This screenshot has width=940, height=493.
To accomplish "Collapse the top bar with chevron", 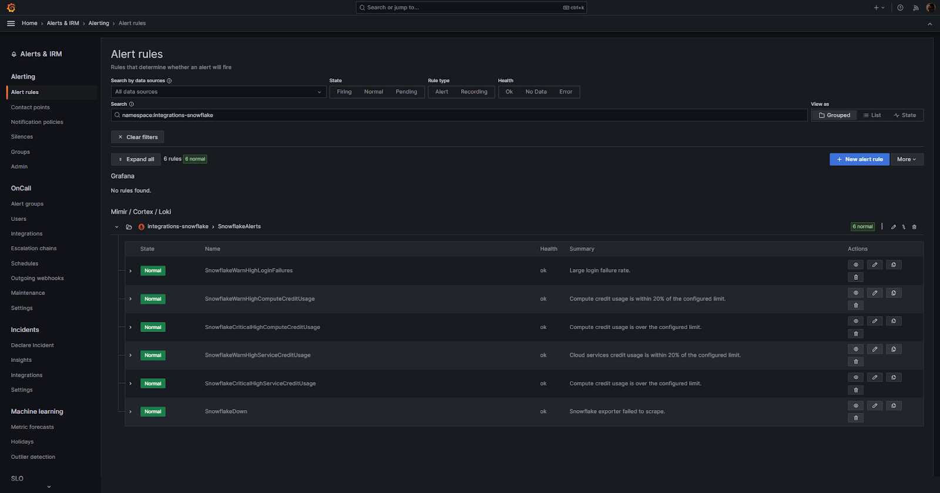I will coord(929,24).
